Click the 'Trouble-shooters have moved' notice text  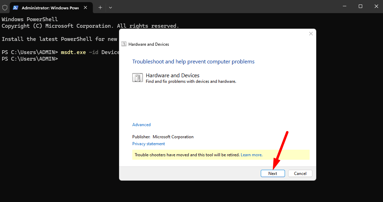[187, 155]
